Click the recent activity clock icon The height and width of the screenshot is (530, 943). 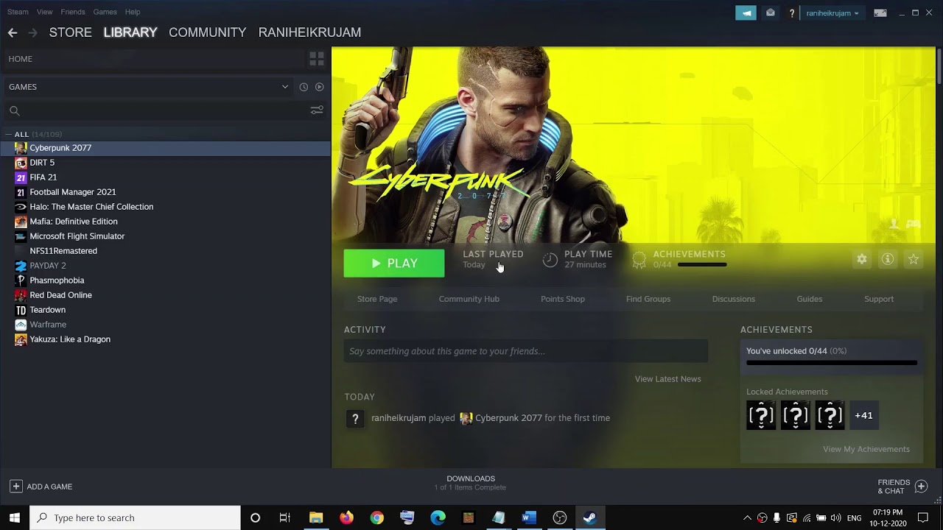(x=304, y=87)
